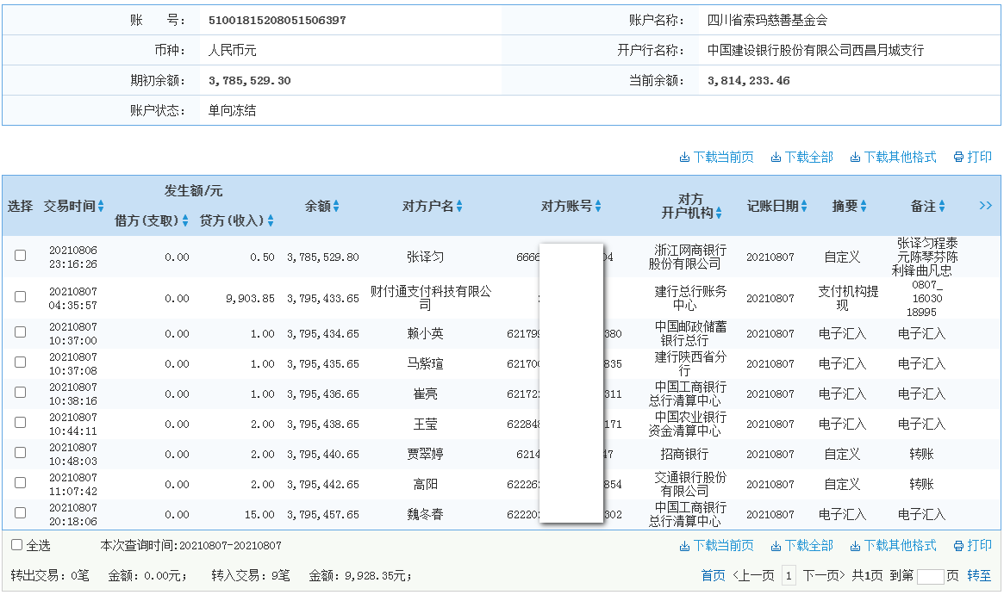Click 交通银行股份有限公司 institution cell

point(690,484)
